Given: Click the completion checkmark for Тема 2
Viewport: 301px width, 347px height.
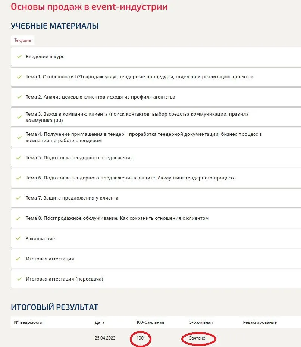Looking at the screenshot, I should (x=19, y=97).
